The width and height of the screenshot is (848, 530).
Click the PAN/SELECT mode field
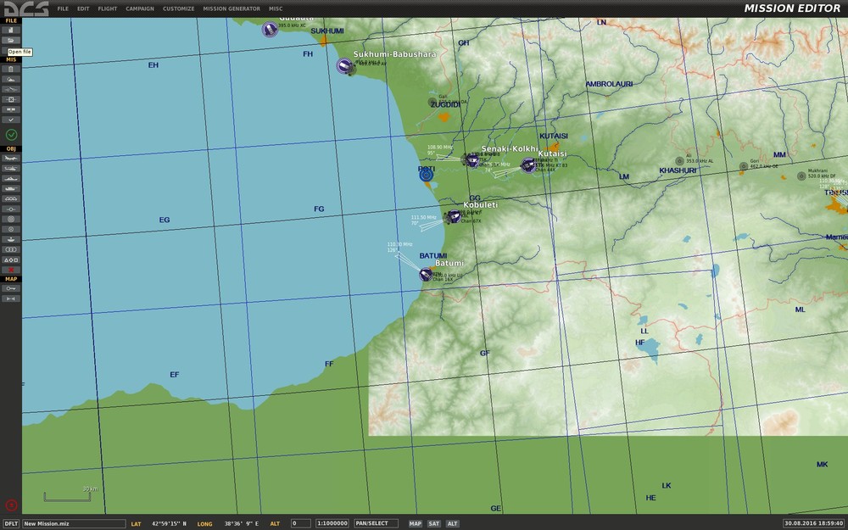(376, 523)
